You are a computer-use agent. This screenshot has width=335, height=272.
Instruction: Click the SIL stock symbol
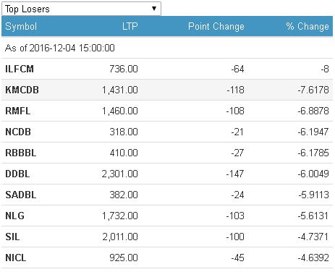[x=12, y=237]
